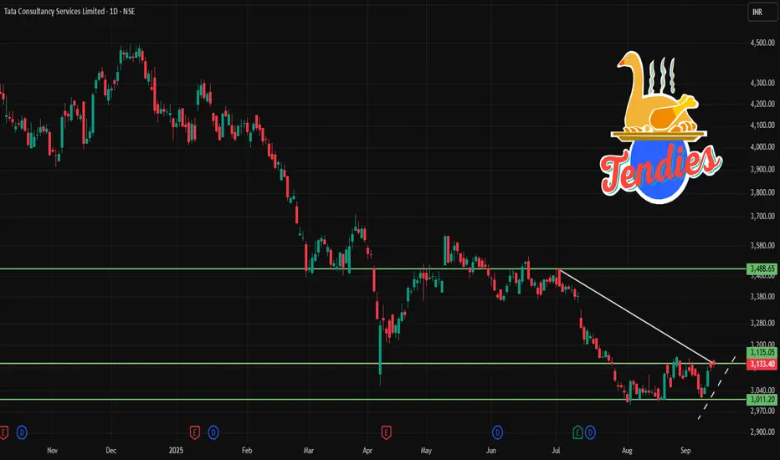Click 3,580.00 on the price axis
Screen dimensions: 780x460
[762, 246]
